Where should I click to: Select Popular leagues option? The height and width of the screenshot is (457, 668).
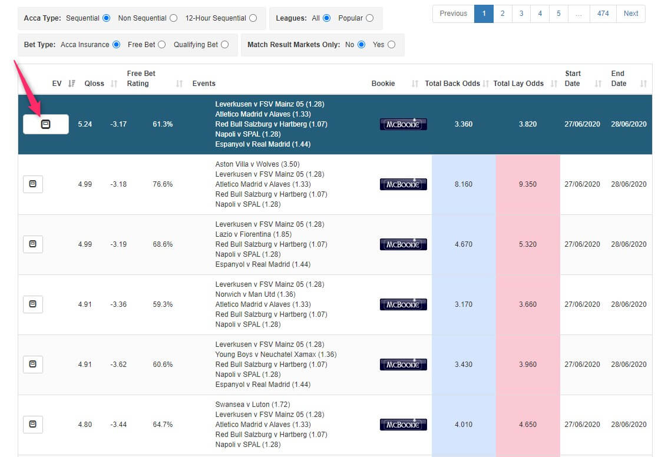pos(370,18)
